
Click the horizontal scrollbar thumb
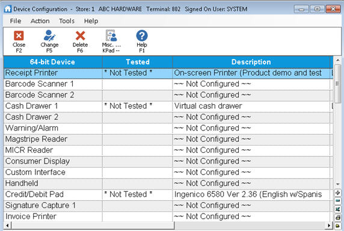[x=93, y=226]
